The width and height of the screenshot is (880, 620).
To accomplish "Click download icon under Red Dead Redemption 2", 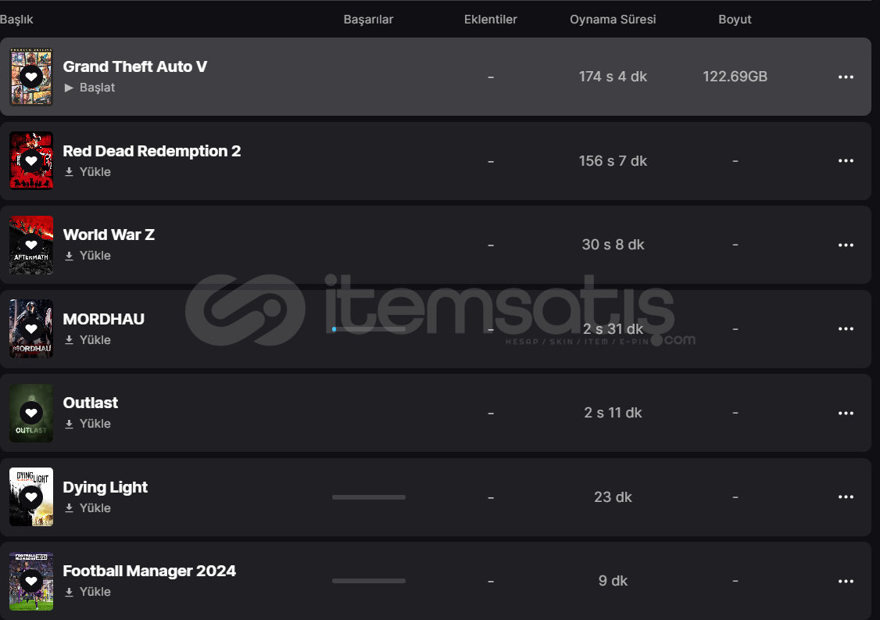I will coord(69,172).
